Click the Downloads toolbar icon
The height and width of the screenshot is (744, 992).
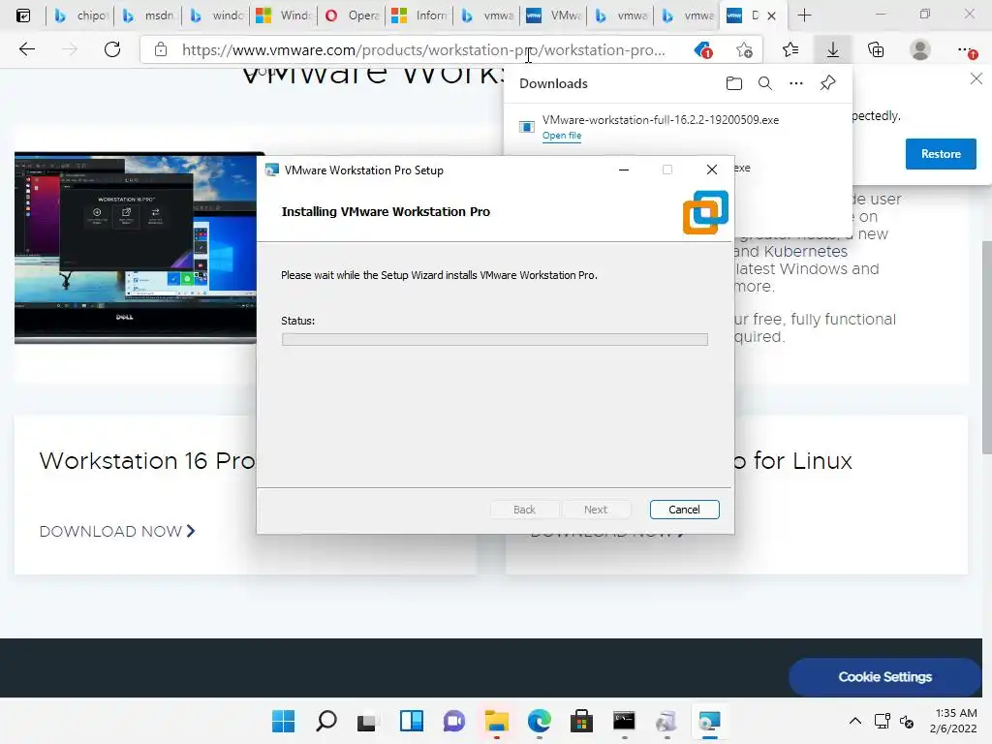[833, 49]
